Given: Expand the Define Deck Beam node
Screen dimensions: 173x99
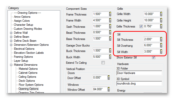Looking at the screenshot, I should [x=11, y=41].
